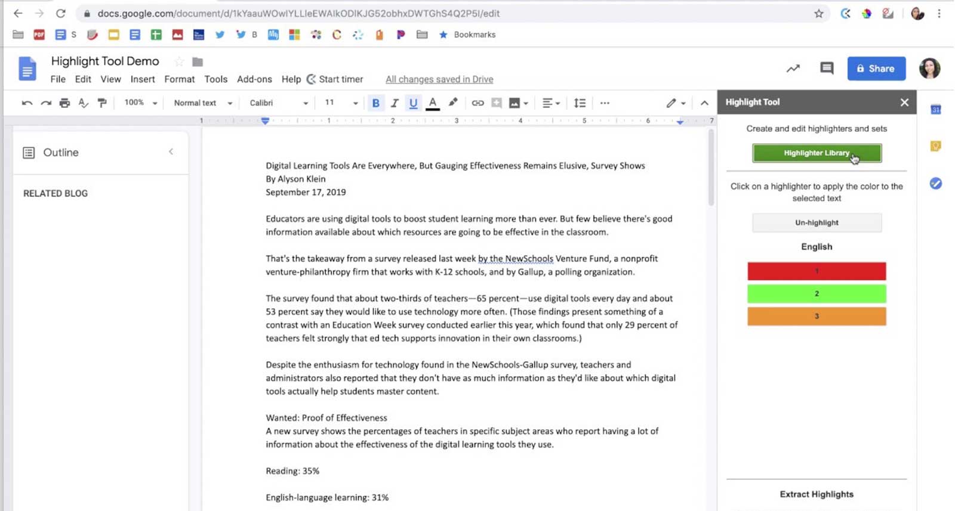The image size is (955, 511).
Task: Apply the red highlighter labeled 1
Action: (x=817, y=271)
